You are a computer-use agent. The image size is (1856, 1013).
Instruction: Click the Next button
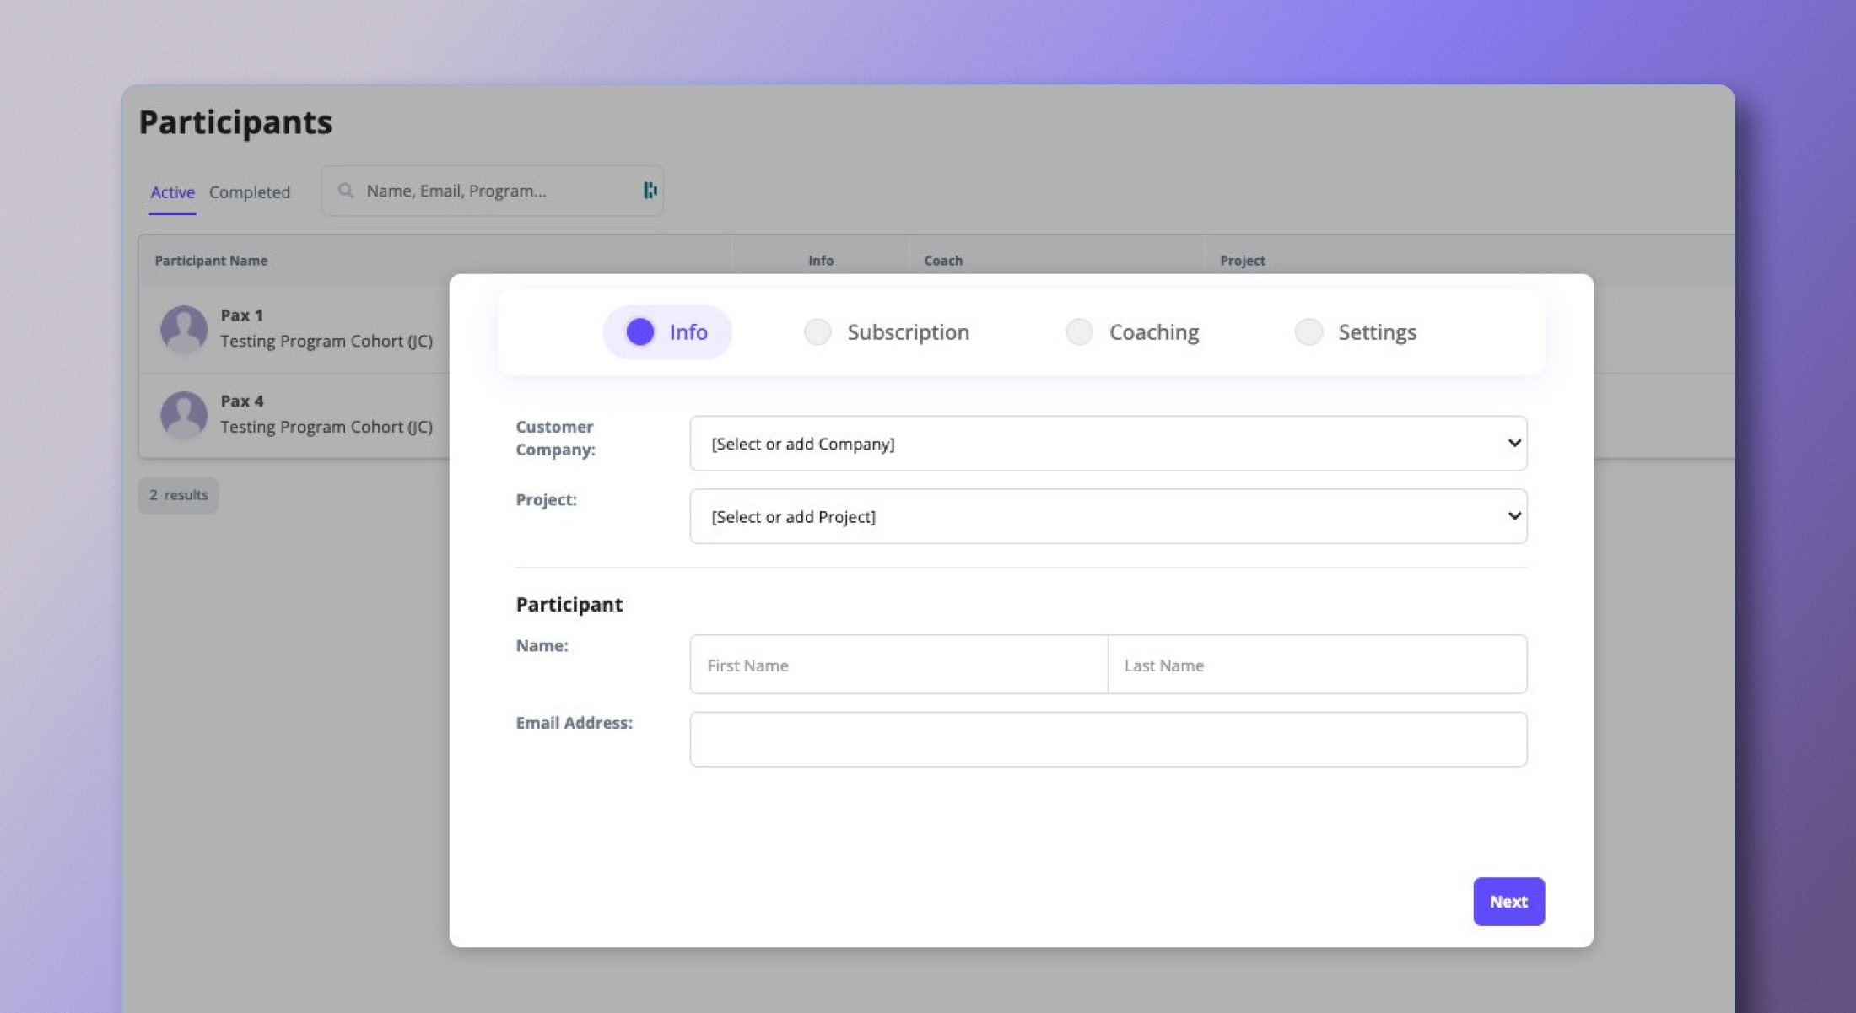pos(1508,902)
